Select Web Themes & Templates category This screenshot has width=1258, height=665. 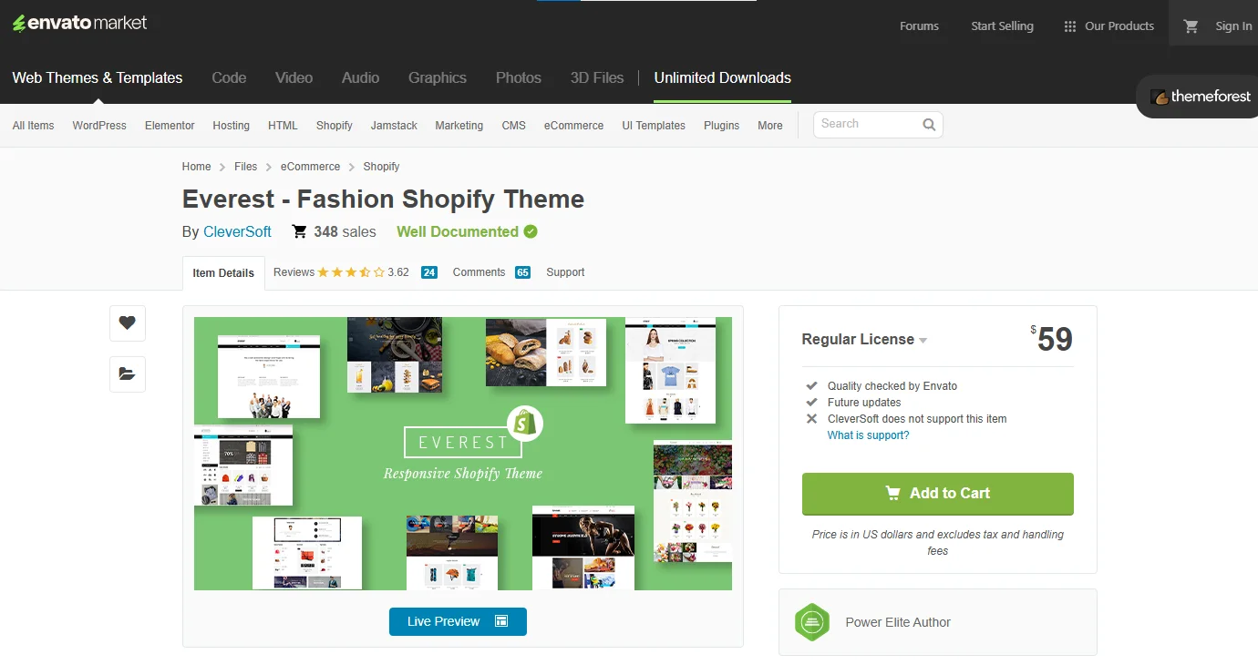(98, 78)
